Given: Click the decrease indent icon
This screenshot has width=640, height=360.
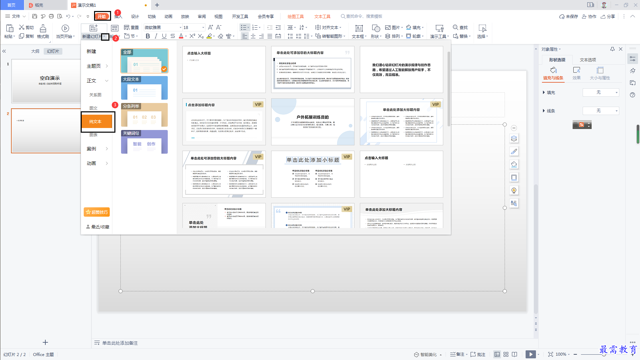Looking at the screenshot, I should point(270,27).
